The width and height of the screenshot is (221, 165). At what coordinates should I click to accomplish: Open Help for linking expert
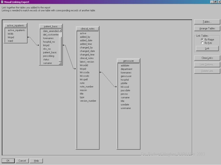click(x=36, y=161)
